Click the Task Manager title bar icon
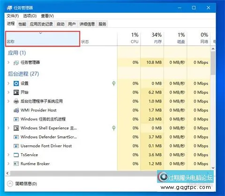 9,8
